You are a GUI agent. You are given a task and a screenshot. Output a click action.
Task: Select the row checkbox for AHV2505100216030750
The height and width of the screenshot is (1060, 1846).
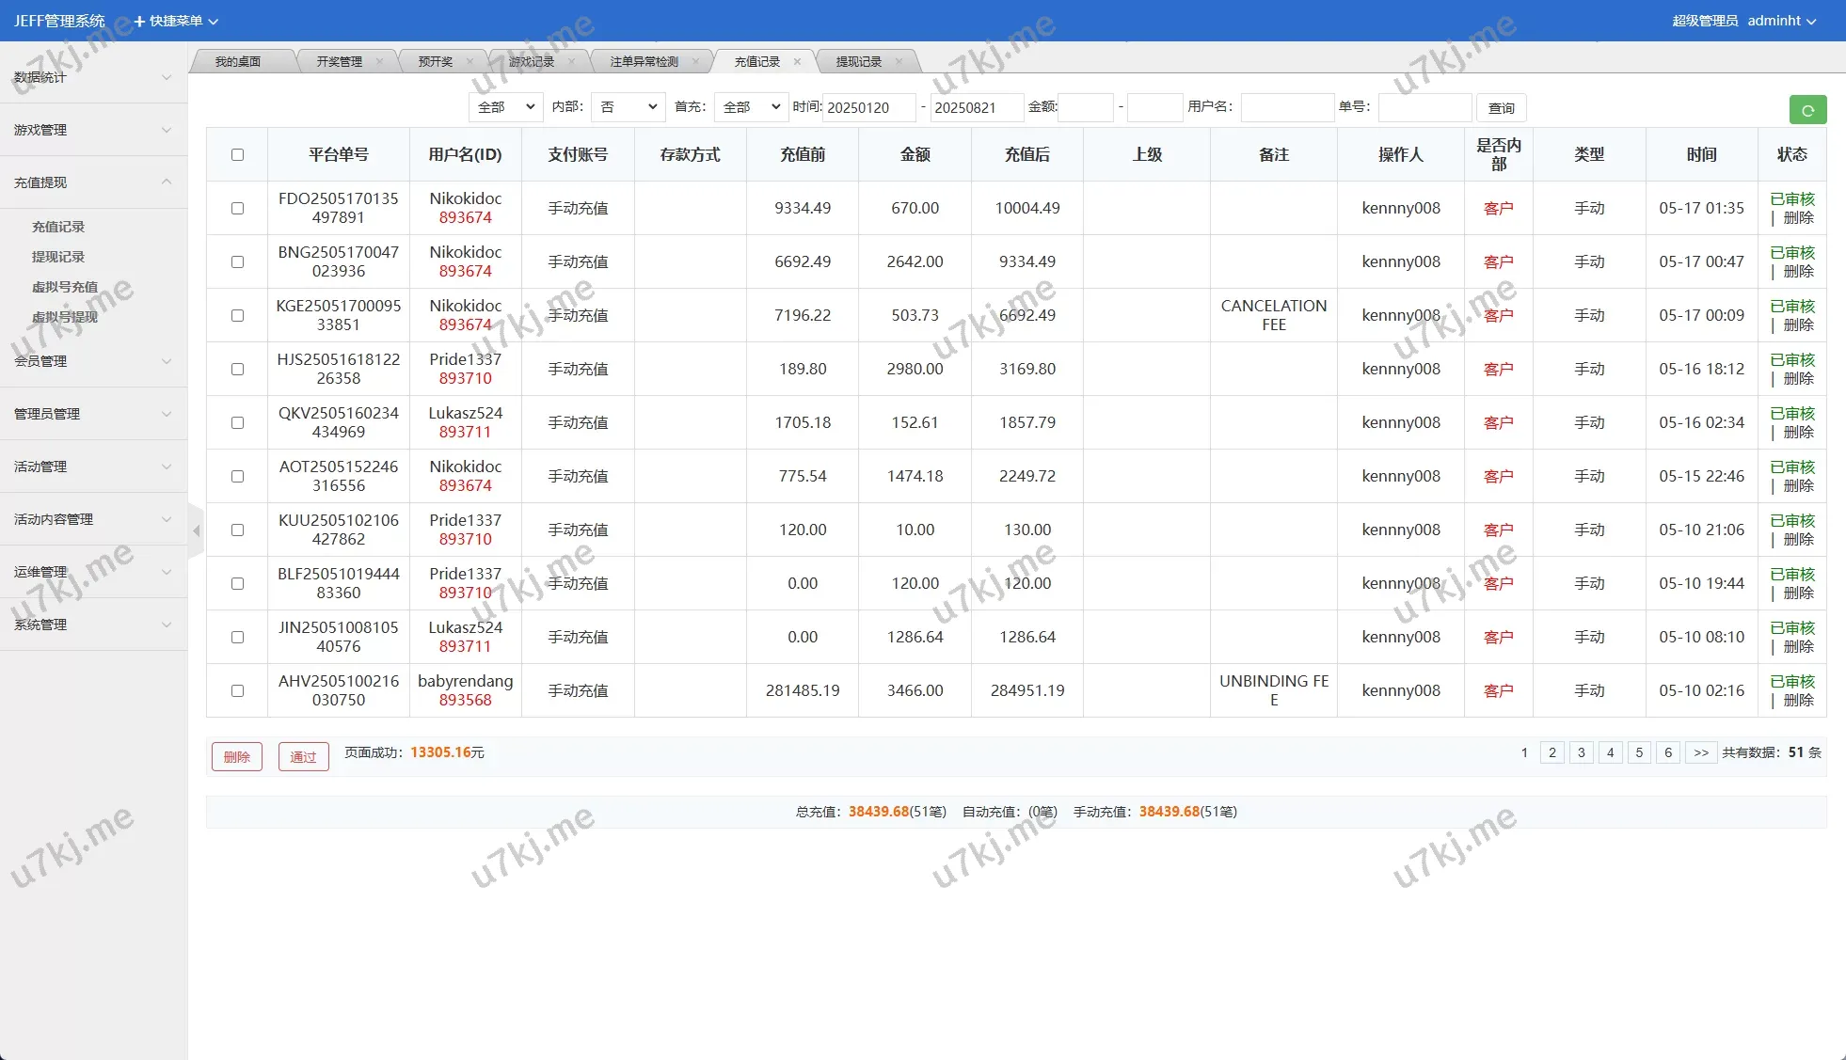point(237,690)
